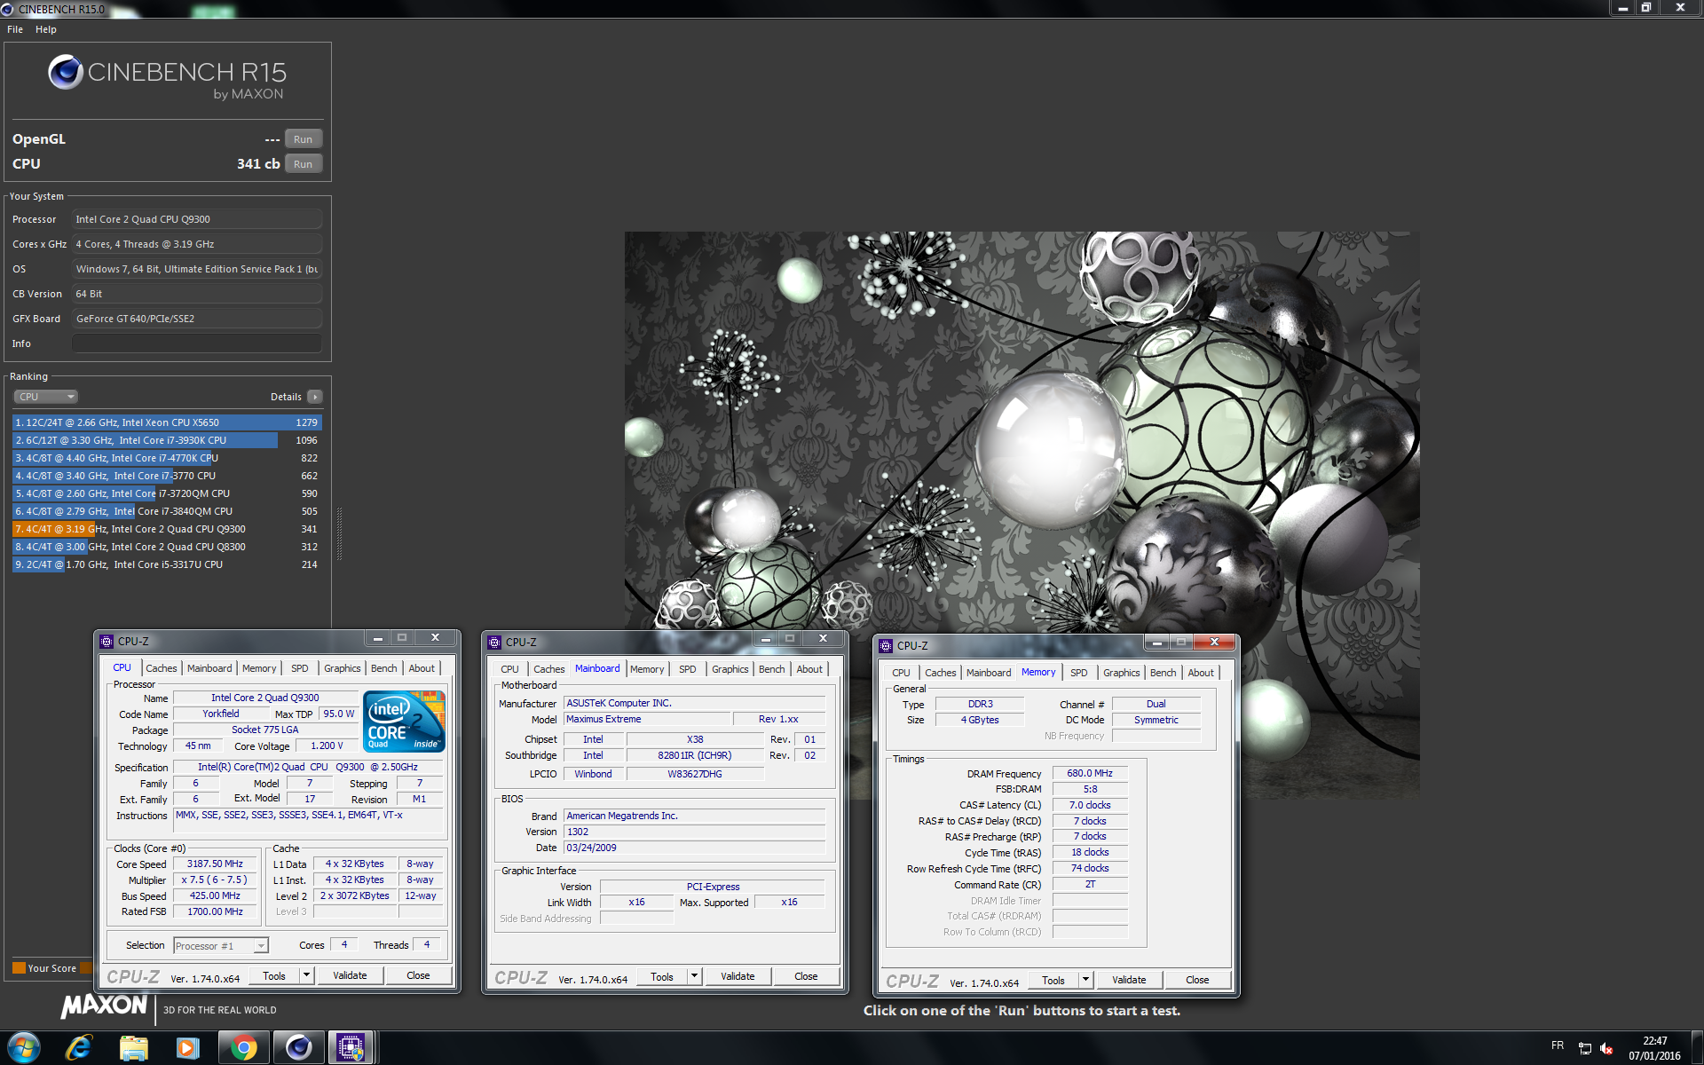Image resolution: width=1704 pixels, height=1065 pixels.
Task: Expand Tools dropdown arrow in Mainboard window
Action: point(694,976)
